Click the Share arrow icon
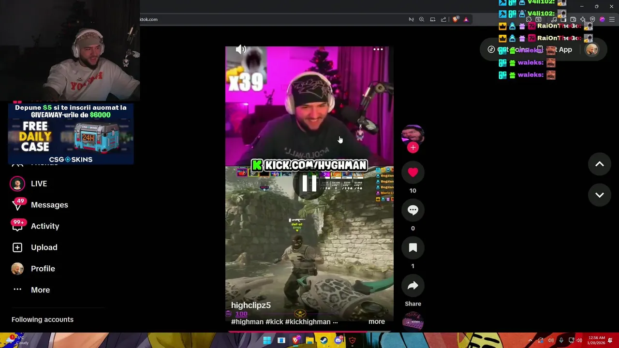This screenshot has height=348, width=619. 413,286
